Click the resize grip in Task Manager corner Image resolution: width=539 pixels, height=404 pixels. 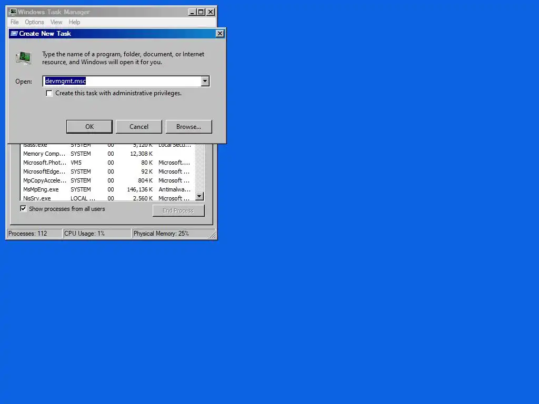pos(213,235)
